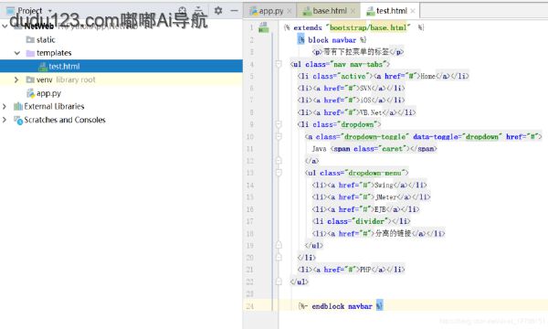Toggle code fold at line 4 ul tag
The image size is (548, 329).
pyautogui.click(x=279, y=64)
